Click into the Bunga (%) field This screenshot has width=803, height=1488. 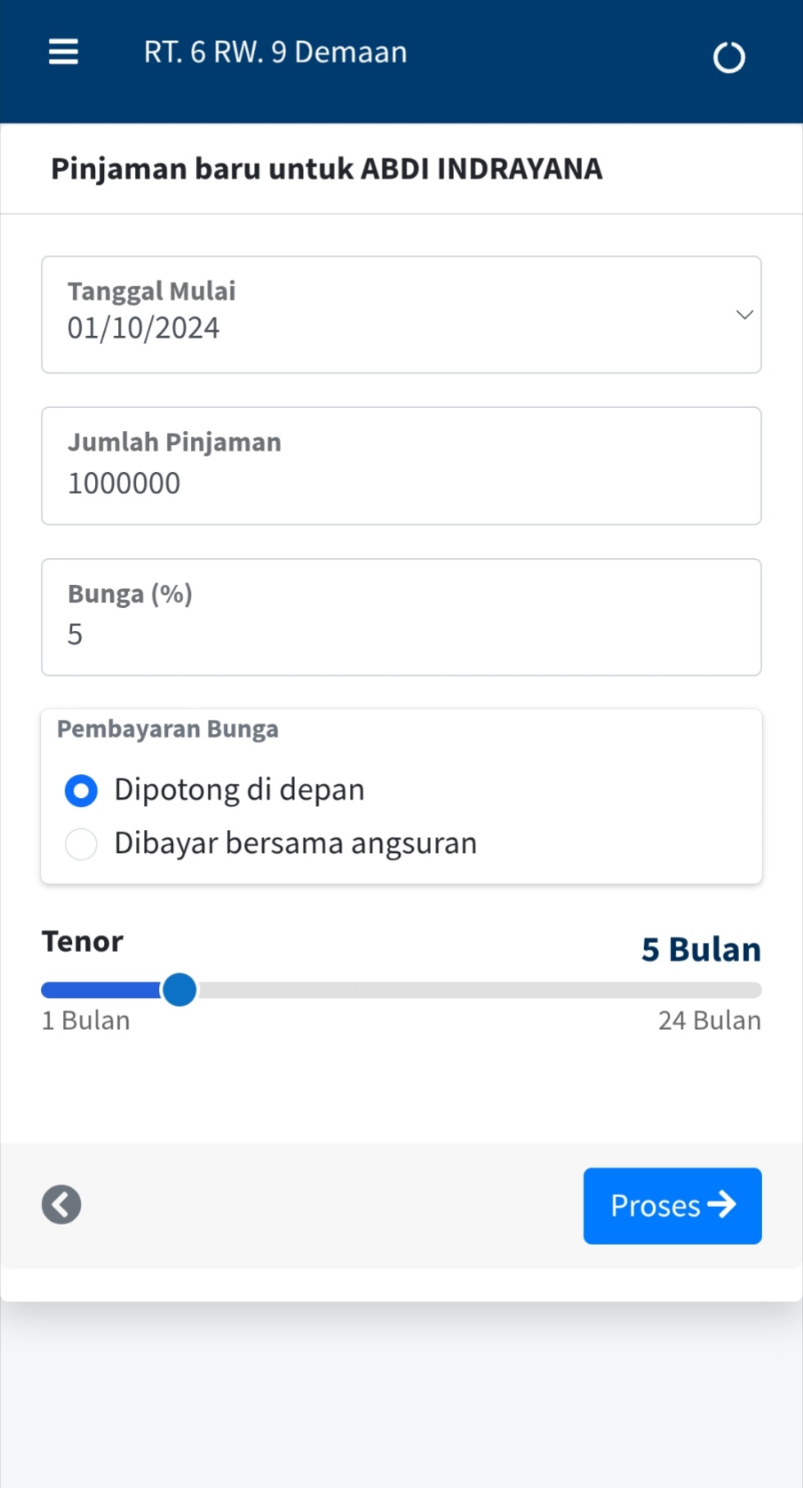tap(401, 633)
